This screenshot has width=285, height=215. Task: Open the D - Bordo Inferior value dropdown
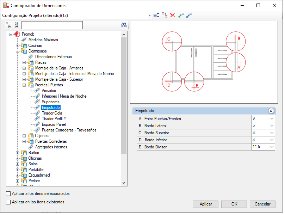[272, 140]
